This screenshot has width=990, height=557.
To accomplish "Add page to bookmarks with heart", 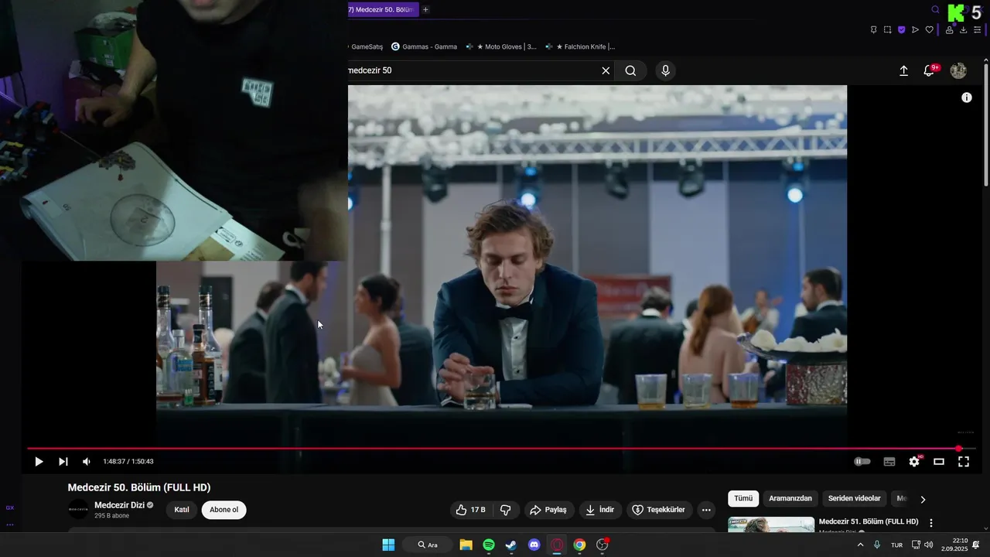I will 930,30.
